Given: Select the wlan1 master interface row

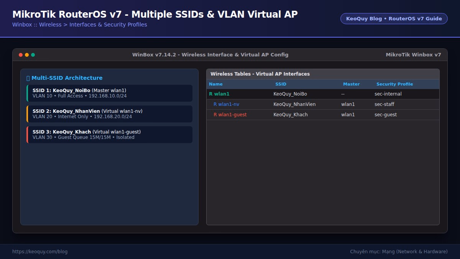Looking at the screenshot, I should tap(323, 94).
